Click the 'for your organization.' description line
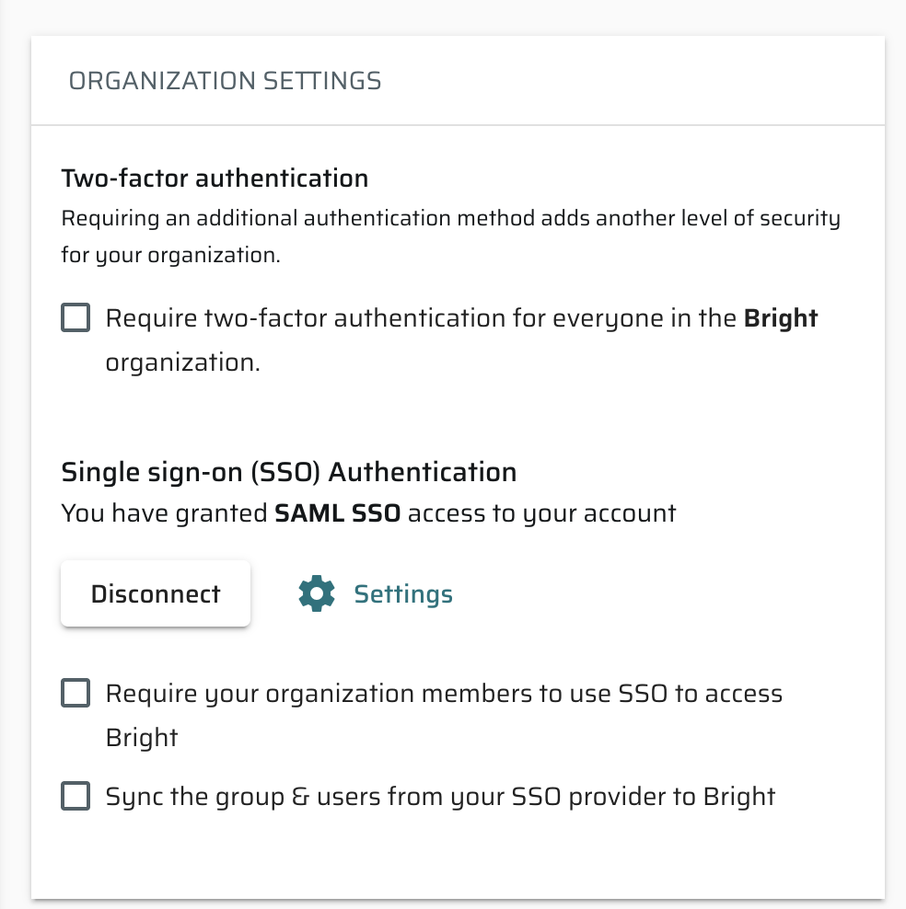The image size is (906, 909). [x=171, y=255]
